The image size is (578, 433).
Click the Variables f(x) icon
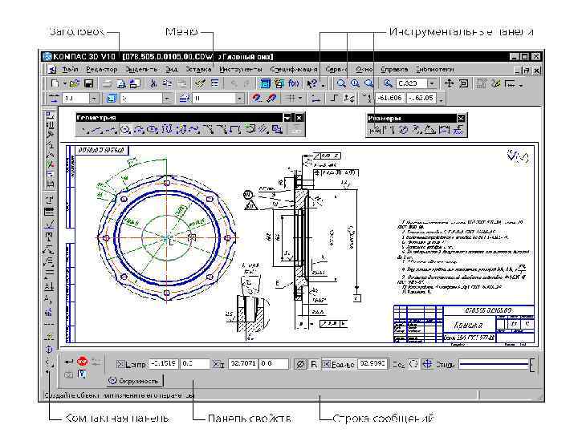pos(294,83)
